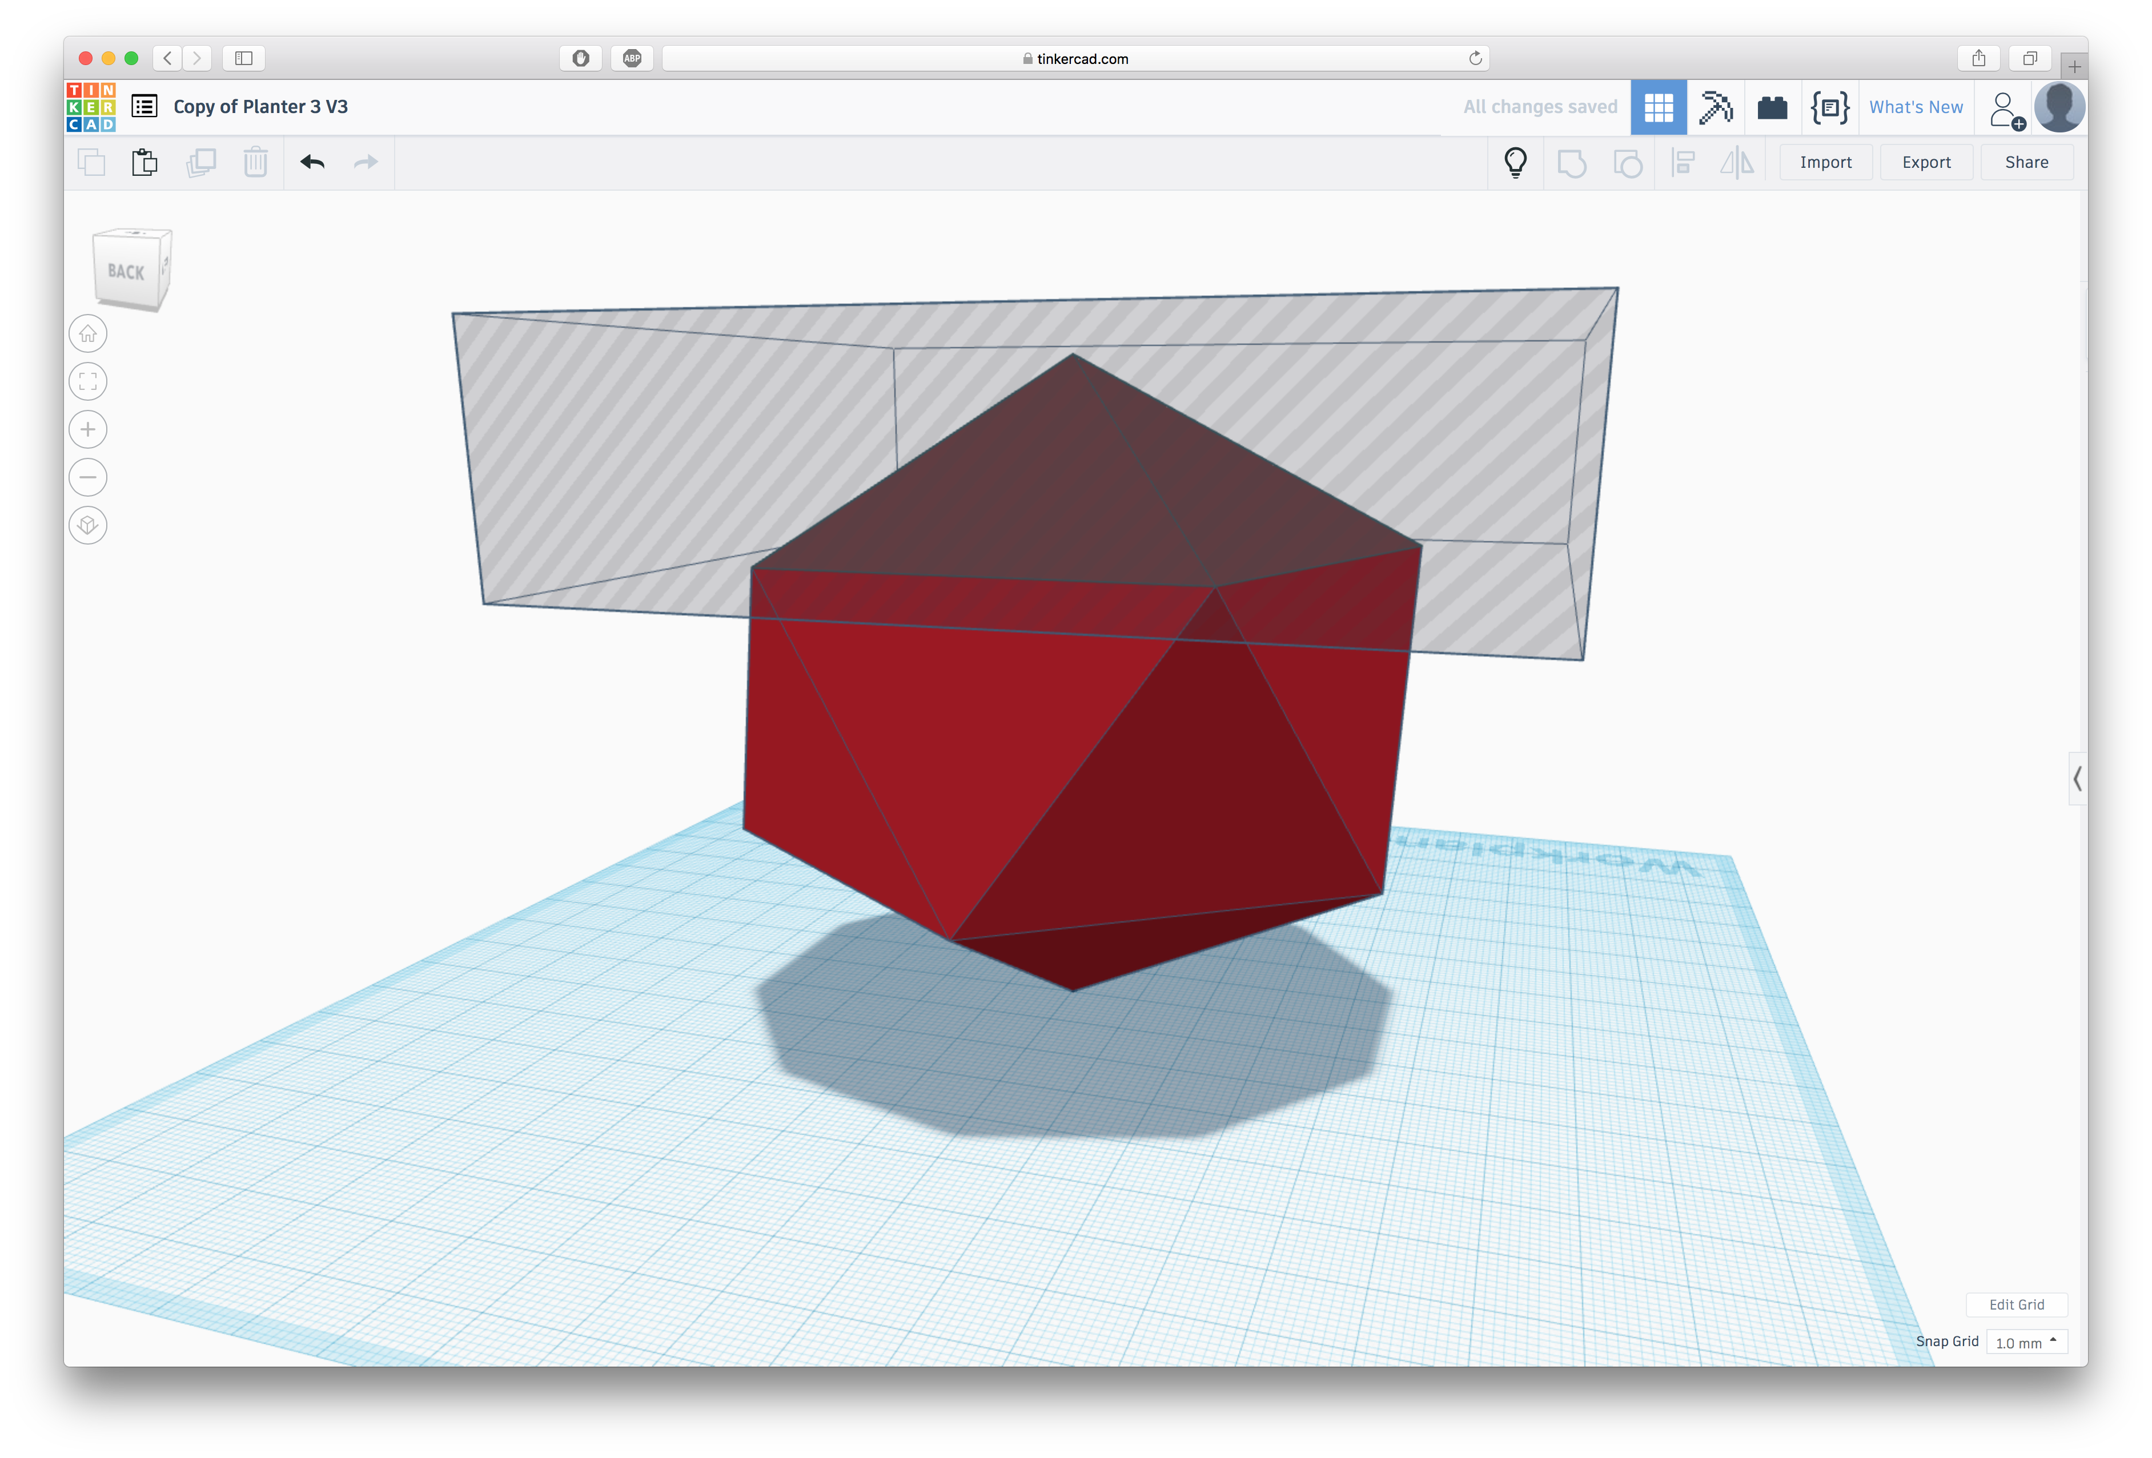This screenshot has width=2152, height=1458.
Task: Click the home/reset view icon
Action: tap(90, 333)
